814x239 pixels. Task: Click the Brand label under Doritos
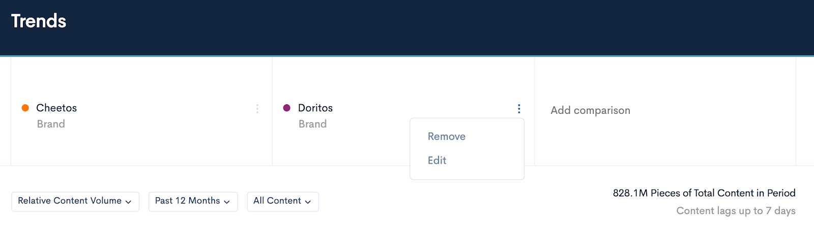coord(312,124)
